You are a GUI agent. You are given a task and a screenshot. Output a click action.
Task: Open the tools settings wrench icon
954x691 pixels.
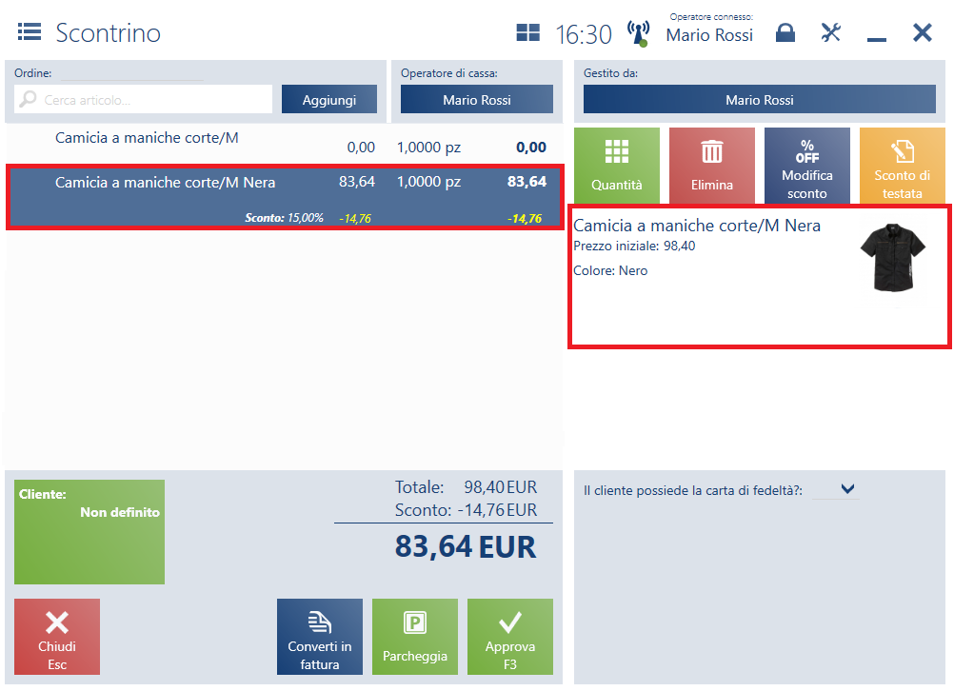coord(831,33)
